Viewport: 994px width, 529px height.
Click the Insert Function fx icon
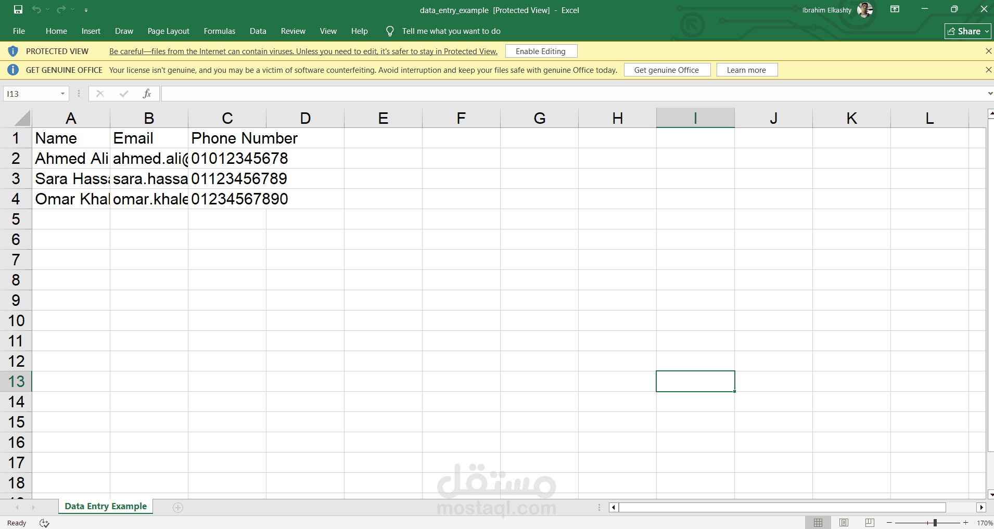coord(147,94)
